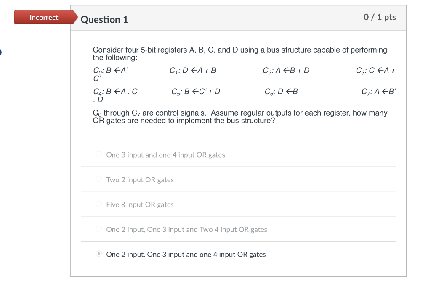Select 'One 2 input, One 3 input and Two 4 input OR gates'
This screenshot has width=431, height=281.
click(x=98, y=229)
